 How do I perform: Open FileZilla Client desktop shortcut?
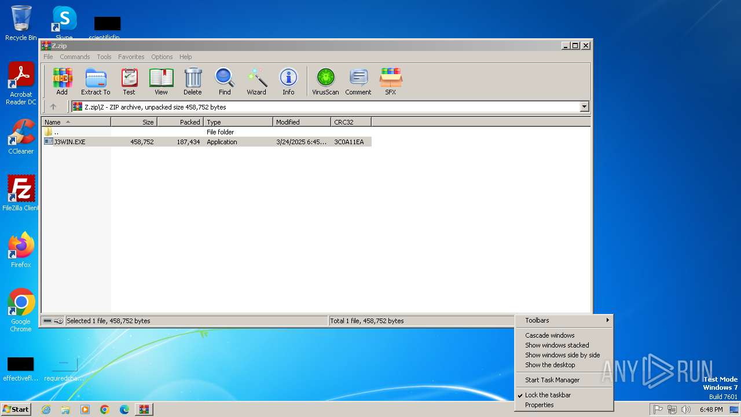[21, 193]
